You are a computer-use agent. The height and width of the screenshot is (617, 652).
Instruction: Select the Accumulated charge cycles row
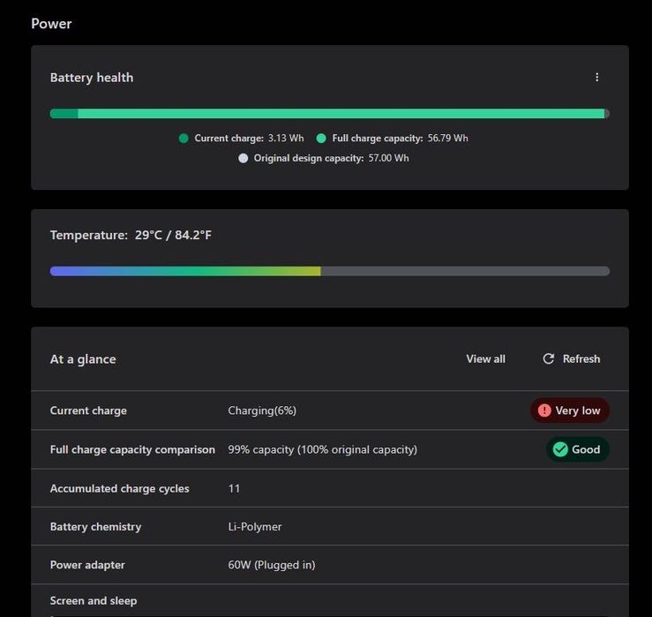point(119,488)
